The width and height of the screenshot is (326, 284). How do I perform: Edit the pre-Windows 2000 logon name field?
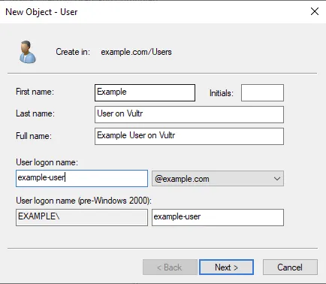click(x=218, y=217)
